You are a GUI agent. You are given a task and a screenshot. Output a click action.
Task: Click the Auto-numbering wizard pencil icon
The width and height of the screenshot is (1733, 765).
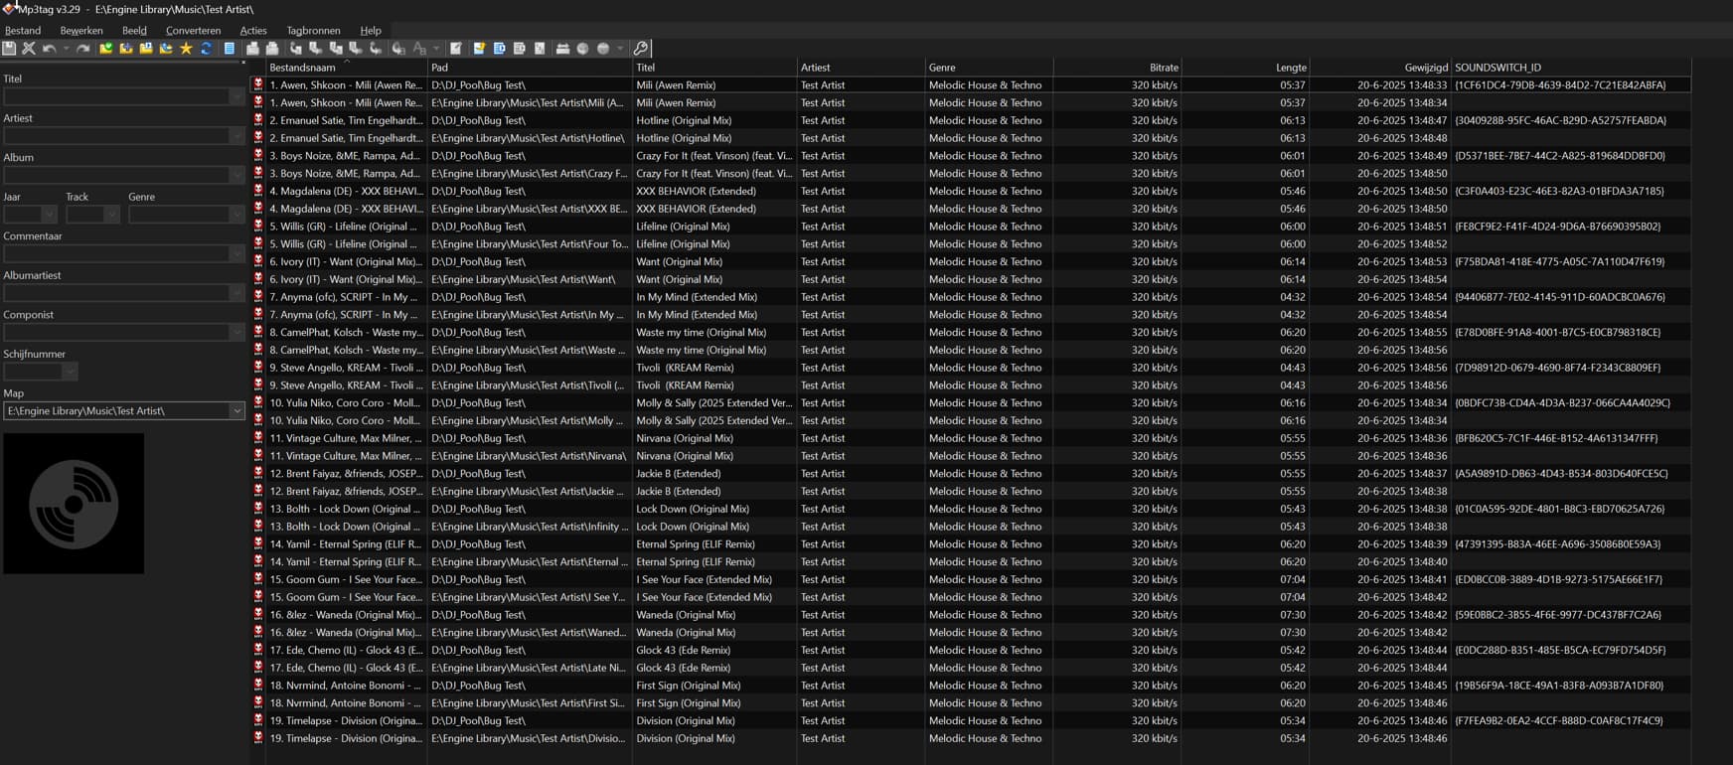tap(455, 48)
